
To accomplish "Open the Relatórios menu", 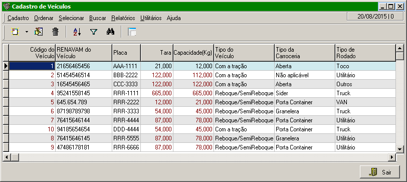I will coord(123,18).
